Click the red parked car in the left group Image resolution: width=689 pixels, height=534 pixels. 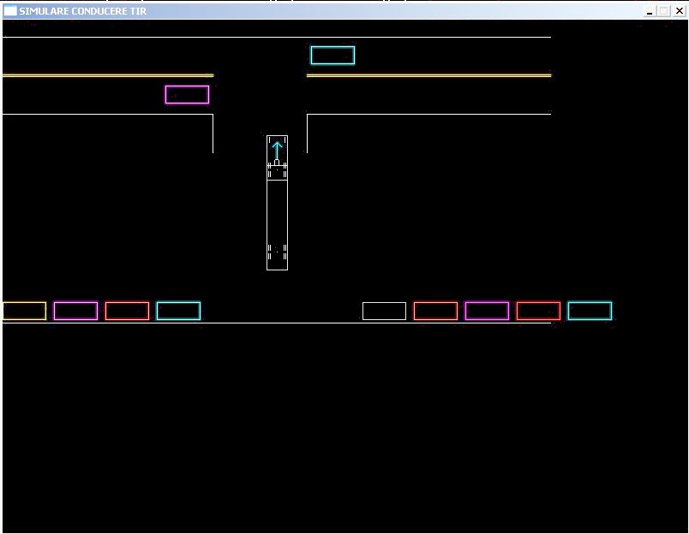pyautogui.click(x=127, y=311)
